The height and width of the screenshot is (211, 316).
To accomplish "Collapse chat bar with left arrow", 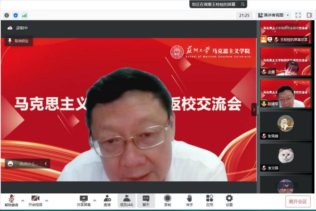I will (46, 164).
